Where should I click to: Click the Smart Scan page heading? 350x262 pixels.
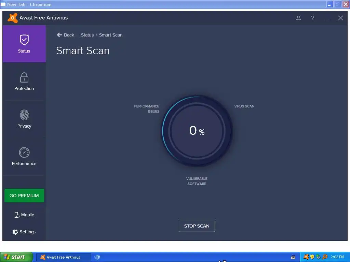(83, 51)
